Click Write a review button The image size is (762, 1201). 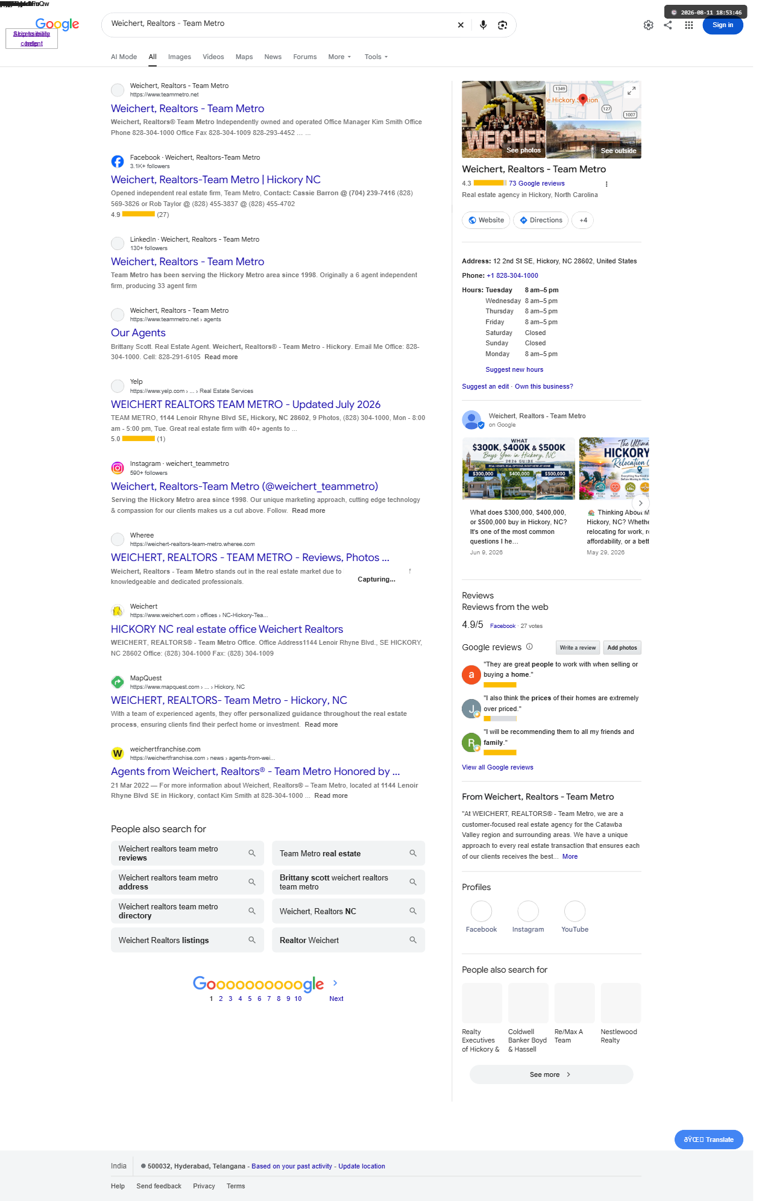(x=578, y=648)
